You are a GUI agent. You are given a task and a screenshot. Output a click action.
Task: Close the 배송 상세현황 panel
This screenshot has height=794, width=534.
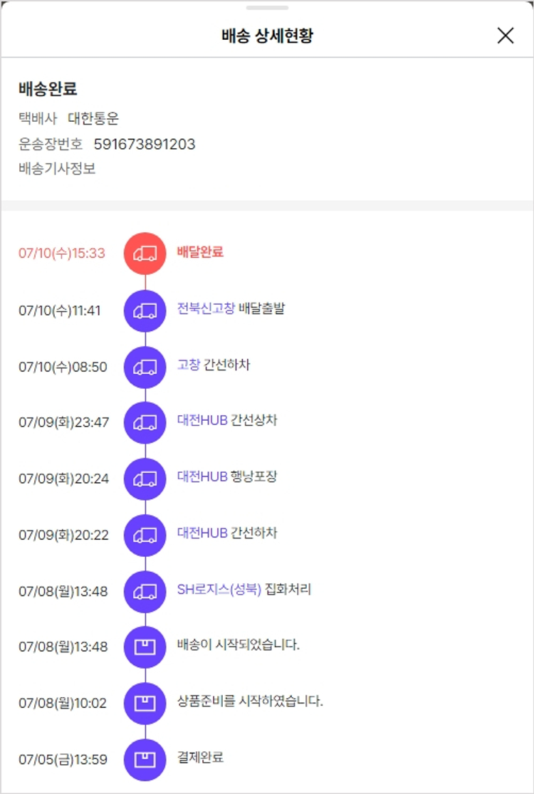pos(505,36)
